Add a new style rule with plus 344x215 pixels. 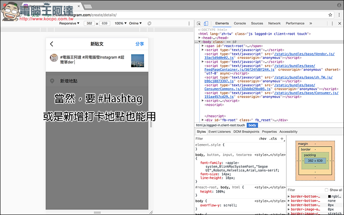point(282,138)
